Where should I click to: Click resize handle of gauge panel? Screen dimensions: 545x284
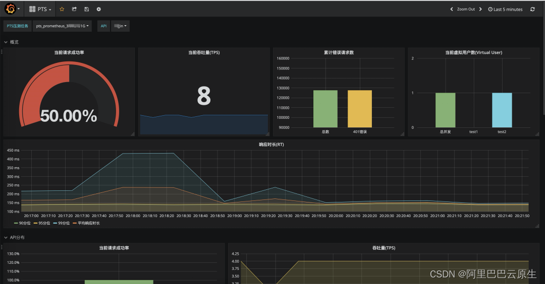(132, 134)
